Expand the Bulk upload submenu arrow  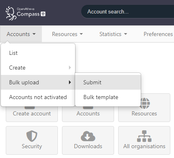coord(70,82)
